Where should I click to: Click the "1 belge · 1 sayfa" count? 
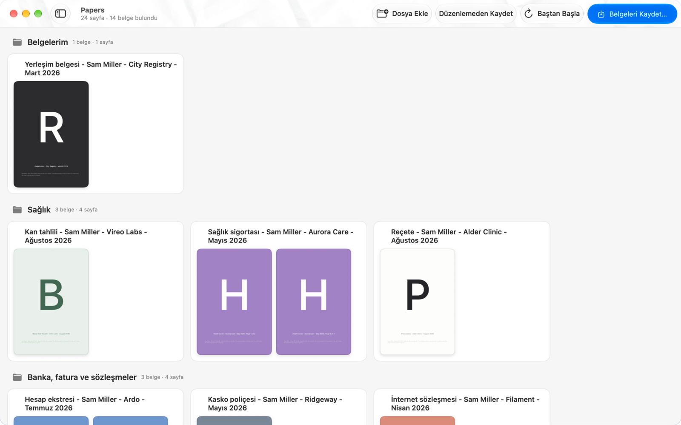93,42
